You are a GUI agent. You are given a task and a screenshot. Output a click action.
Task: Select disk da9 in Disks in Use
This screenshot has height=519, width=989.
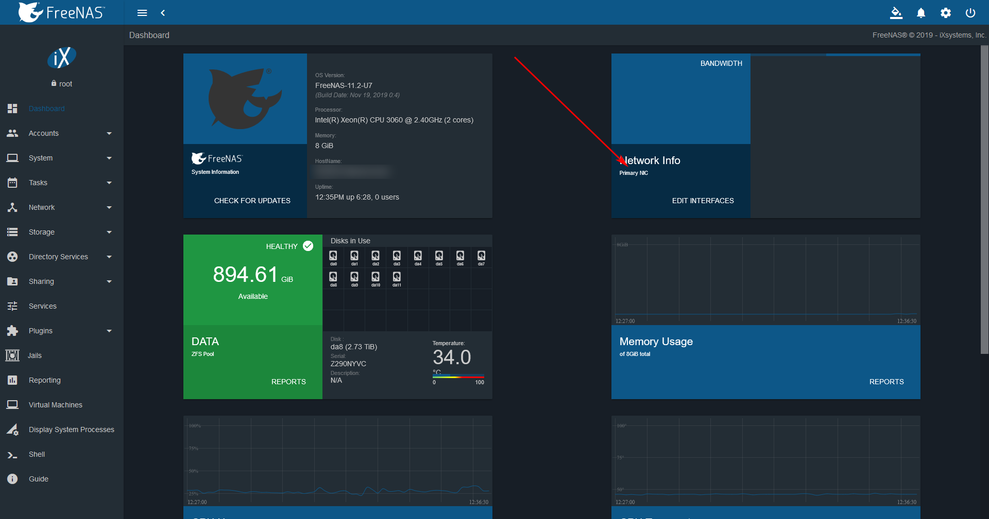pos(354,279)
